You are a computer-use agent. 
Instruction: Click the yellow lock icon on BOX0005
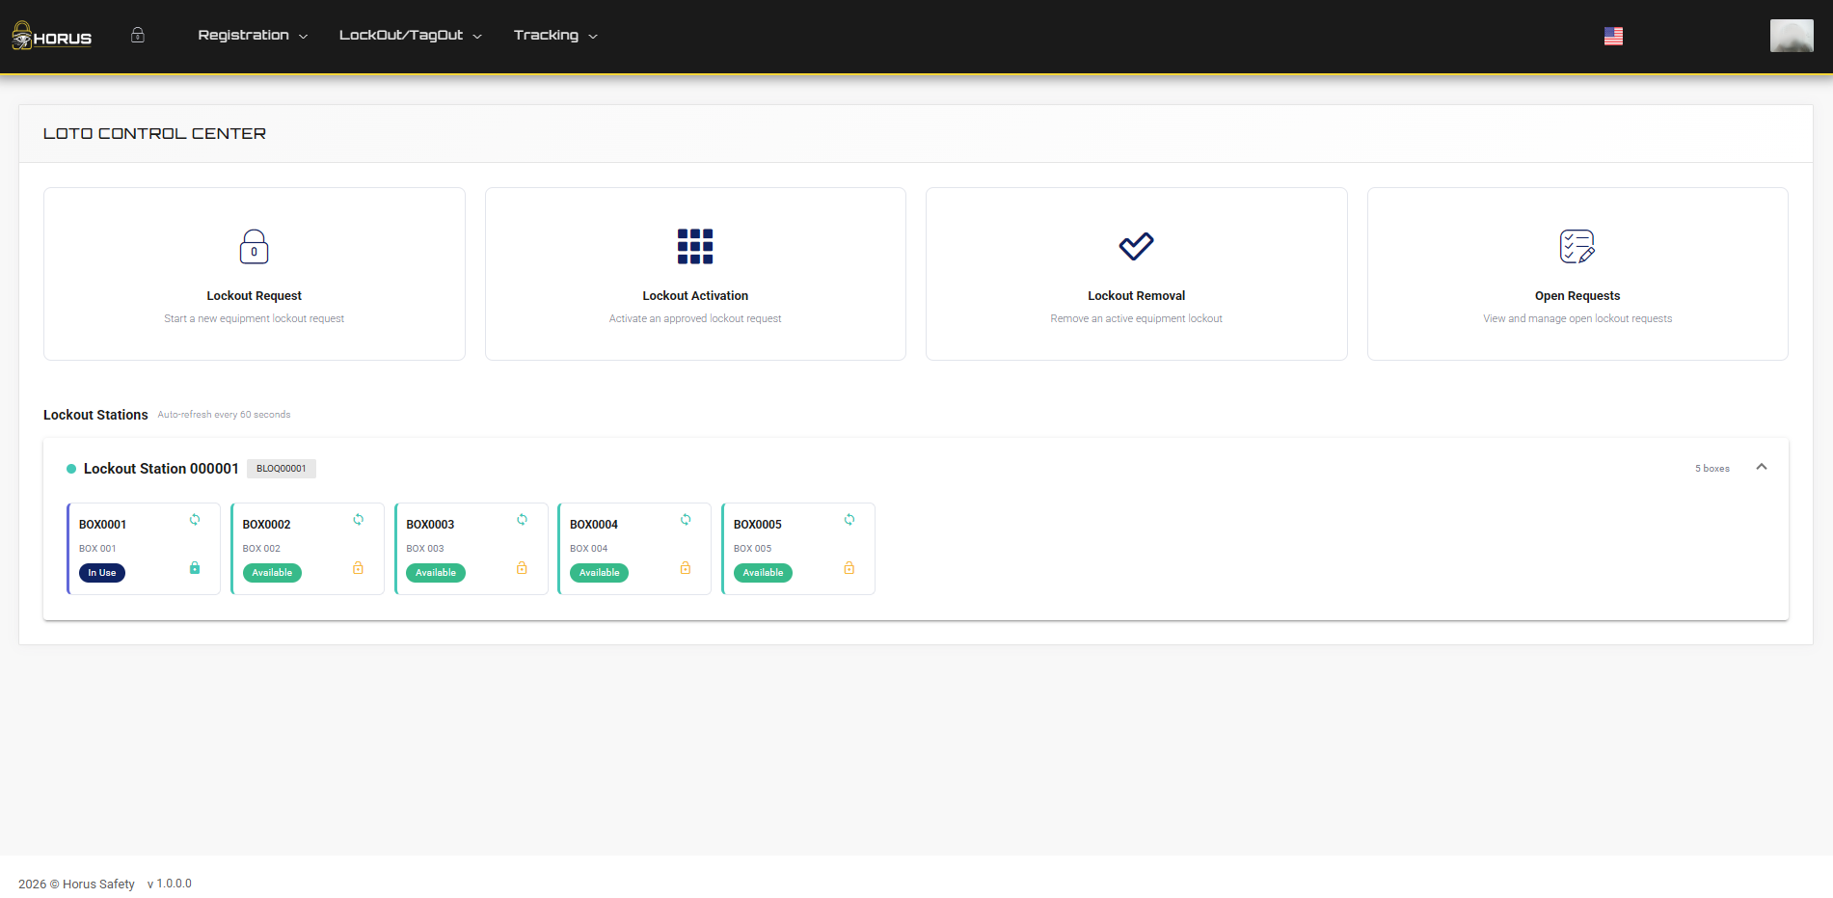(849, 568)
